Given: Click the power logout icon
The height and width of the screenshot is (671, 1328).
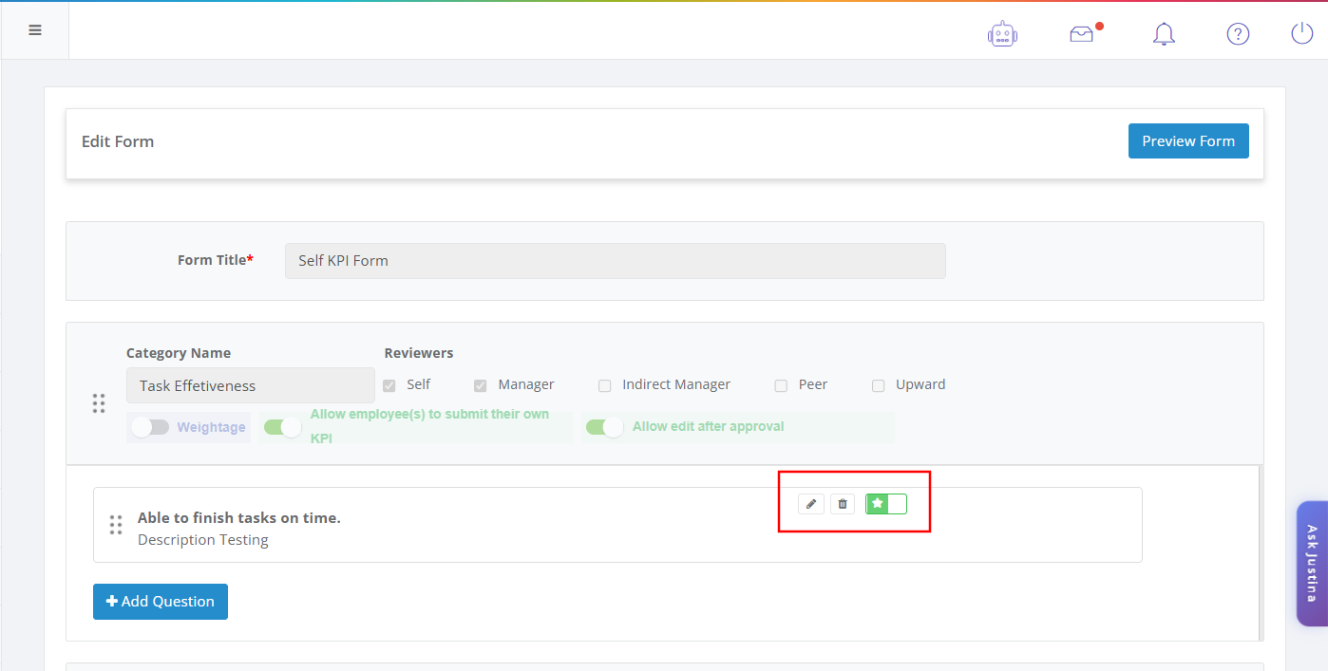Looking at the screenshot, I should click(1301, 33).
